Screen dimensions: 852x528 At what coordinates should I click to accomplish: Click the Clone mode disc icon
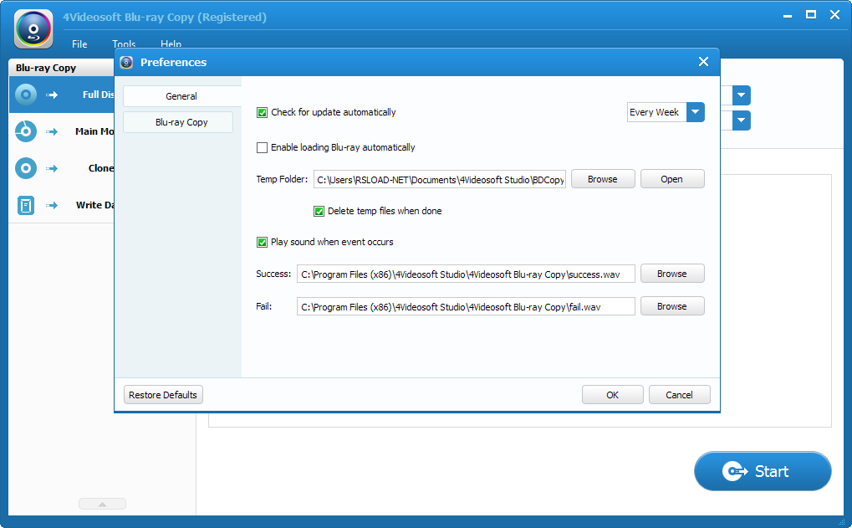click(26, 168)
